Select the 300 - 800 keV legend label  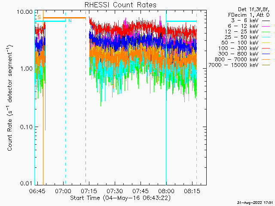pyautogui.click(x=238, y=54)
